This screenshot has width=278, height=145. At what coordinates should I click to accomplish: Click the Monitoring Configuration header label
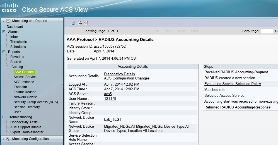(30, 139)
